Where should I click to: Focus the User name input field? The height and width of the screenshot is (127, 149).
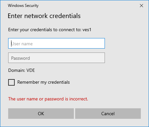[57, 43]
